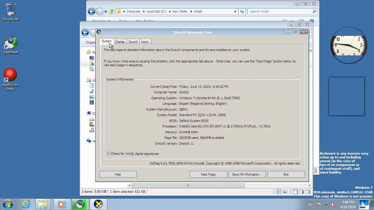Click Save All Information button
The width and height of the screenshot is (374, 210).
(x=247, y=174)
